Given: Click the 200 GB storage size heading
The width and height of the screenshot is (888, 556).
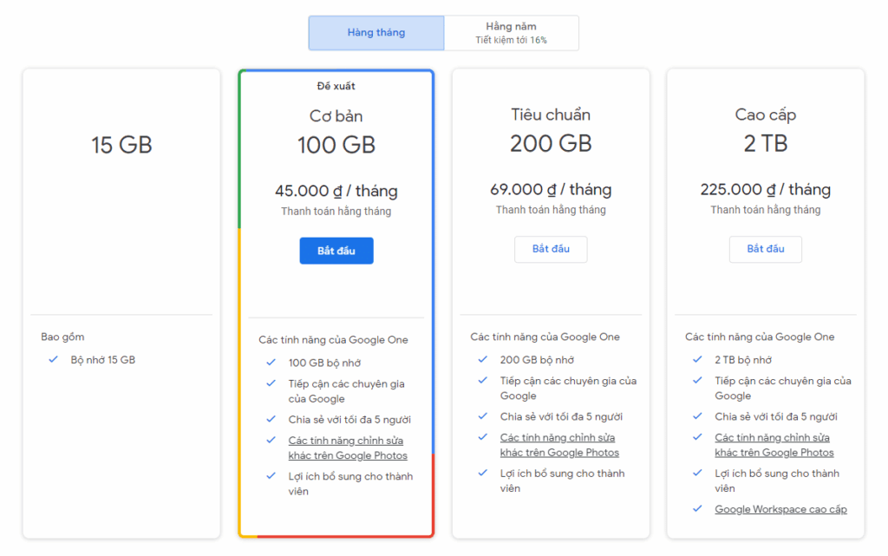Looking at the screenshot, I should 551,143.
